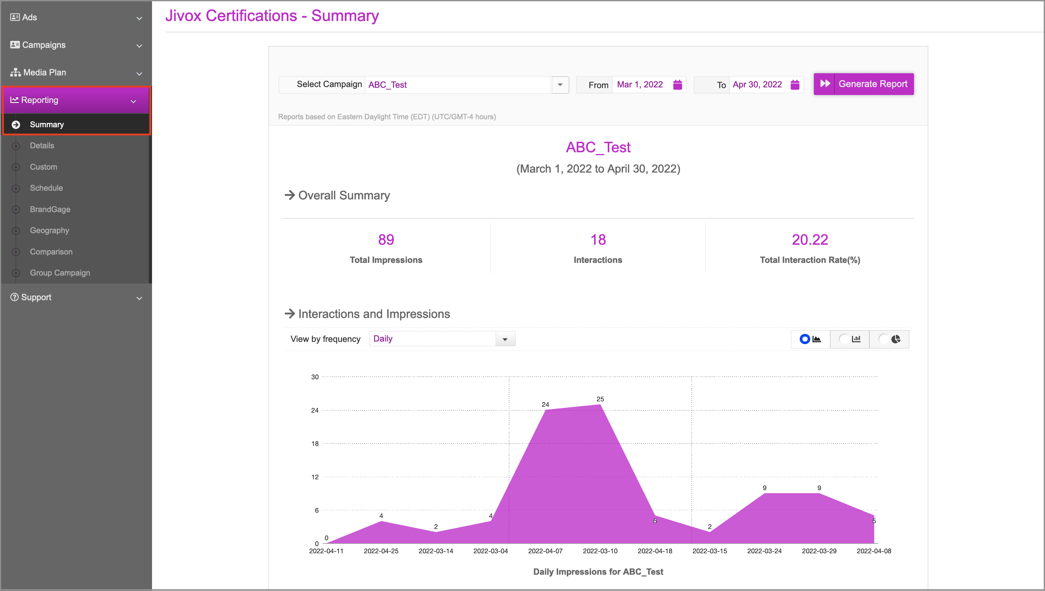Click the Campaigns sidebar icon

[x=15, y=45]
